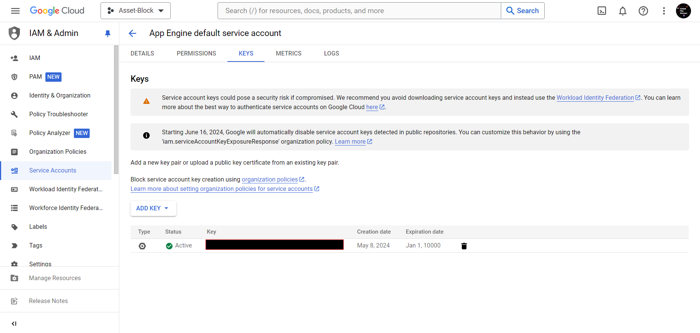
Task: Click the Workload Identity Federation card icon
Action: click(x=14, y=189)
